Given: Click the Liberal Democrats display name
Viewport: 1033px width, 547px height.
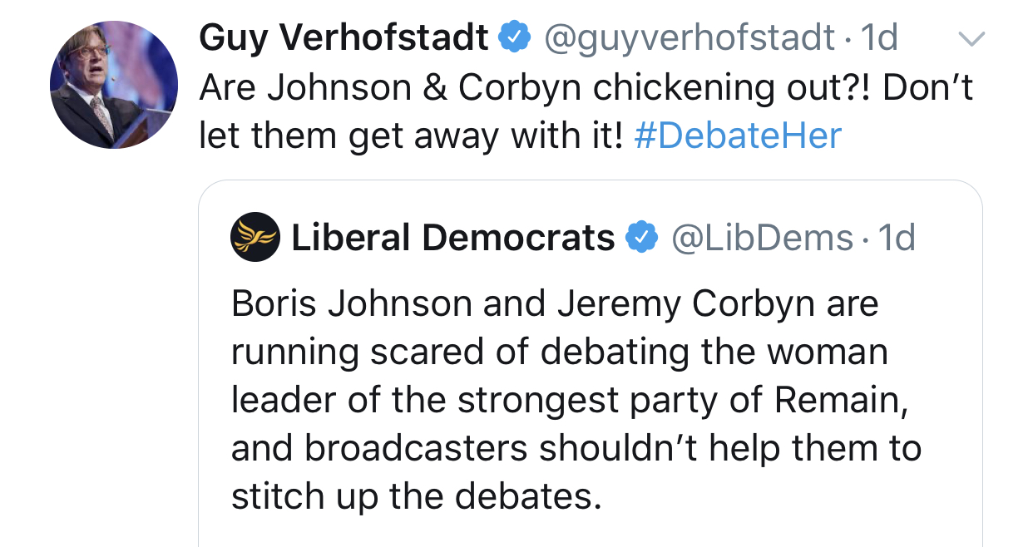Looking at the screenshot, I should (x=452, y=239).
